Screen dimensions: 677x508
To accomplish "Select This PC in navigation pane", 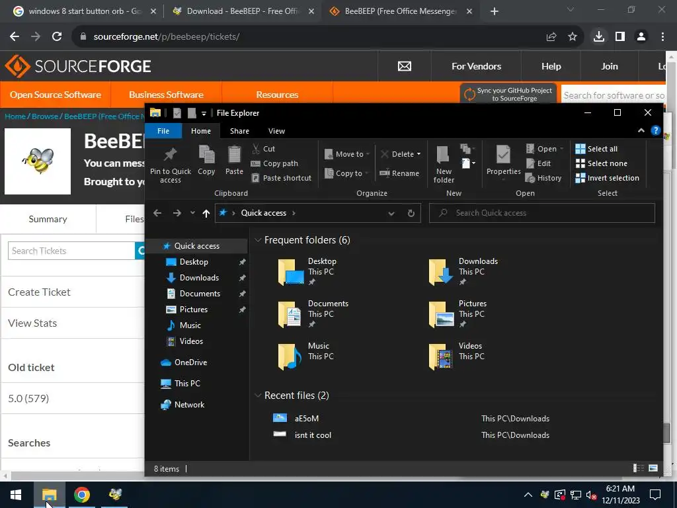I will (x=187, y=383).
